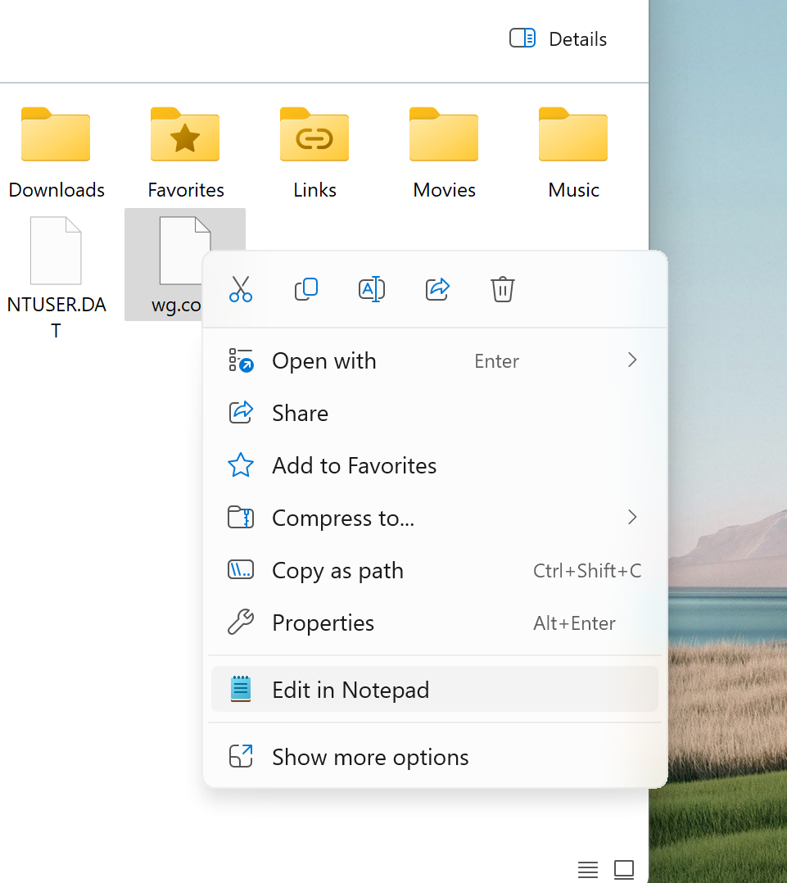Expand the Open with submenu
Image resolution: width=787 pixels, height=883 pixels.
click(631, 360)
